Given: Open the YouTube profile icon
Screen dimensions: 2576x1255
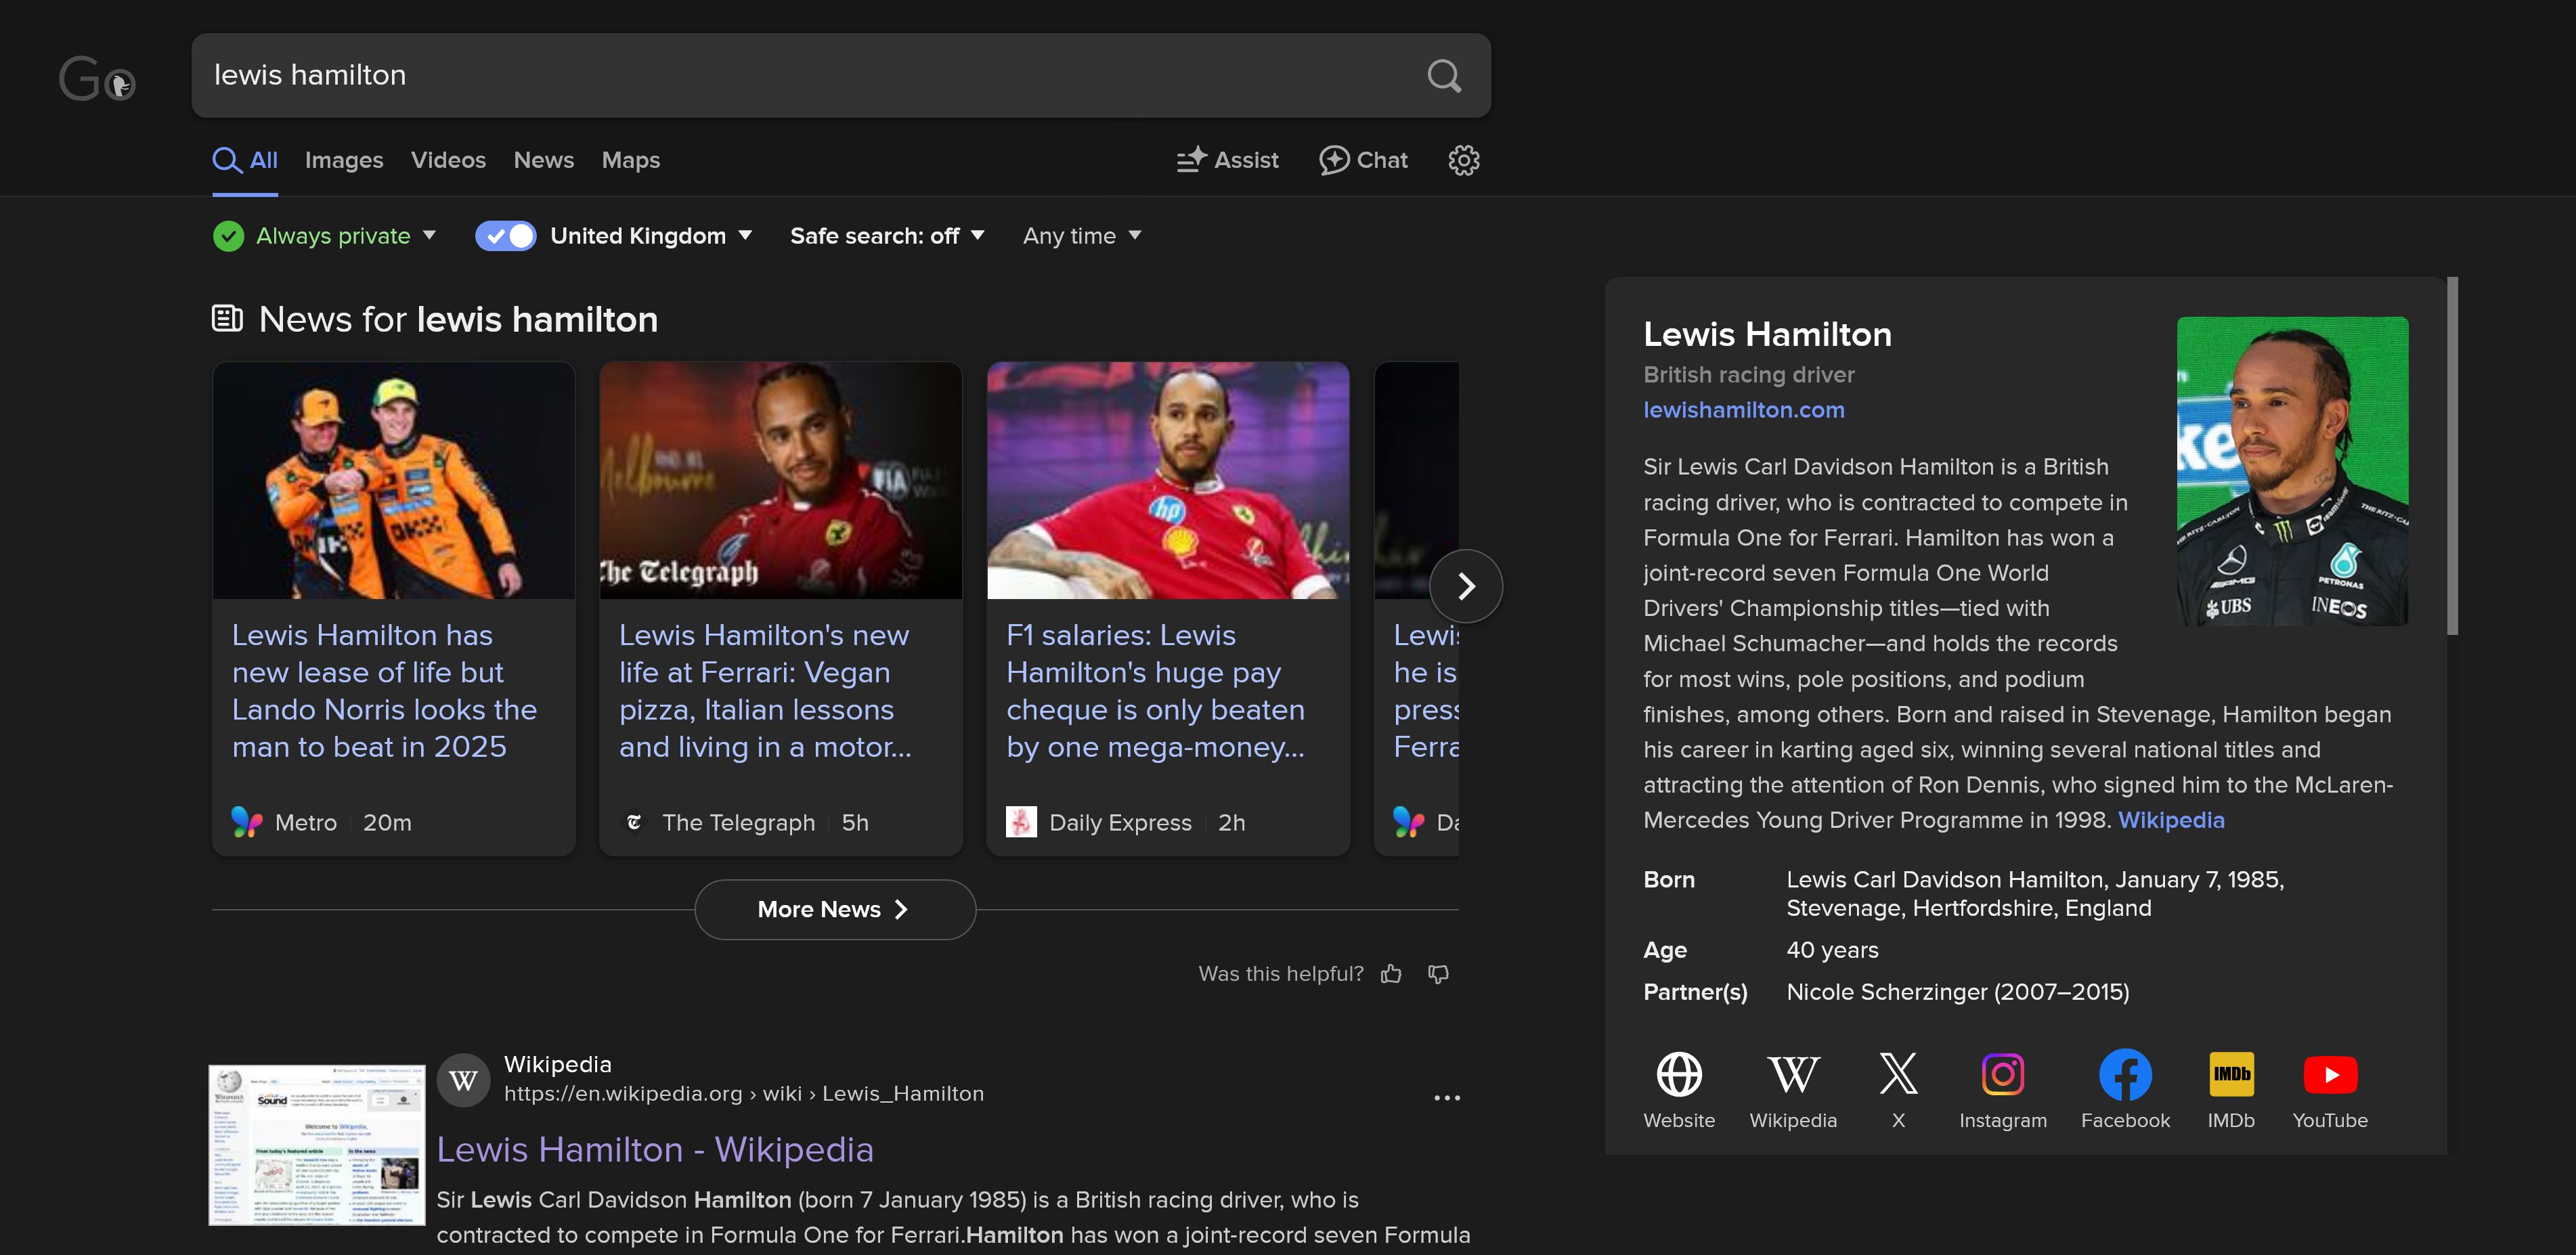Looking at the screenshot, I should 2329,1075.
